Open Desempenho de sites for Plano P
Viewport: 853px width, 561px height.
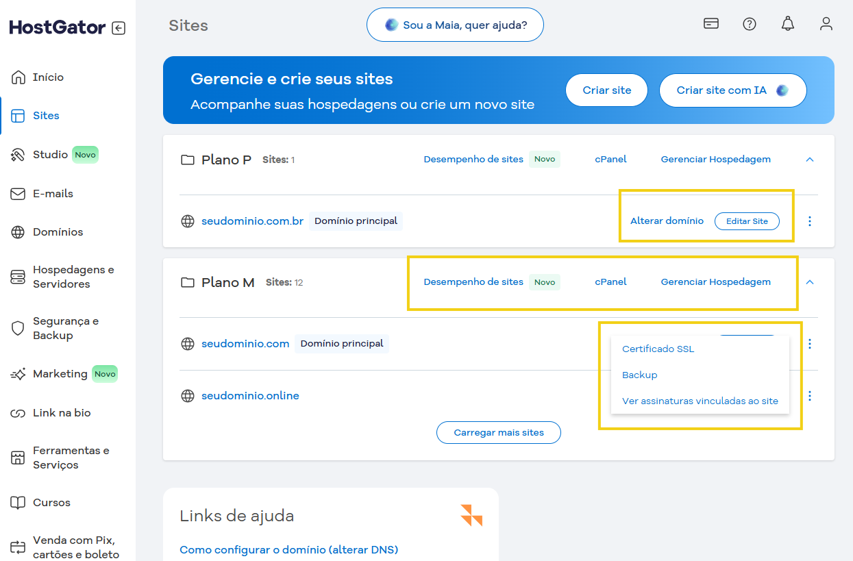click(x=473, y=160)
